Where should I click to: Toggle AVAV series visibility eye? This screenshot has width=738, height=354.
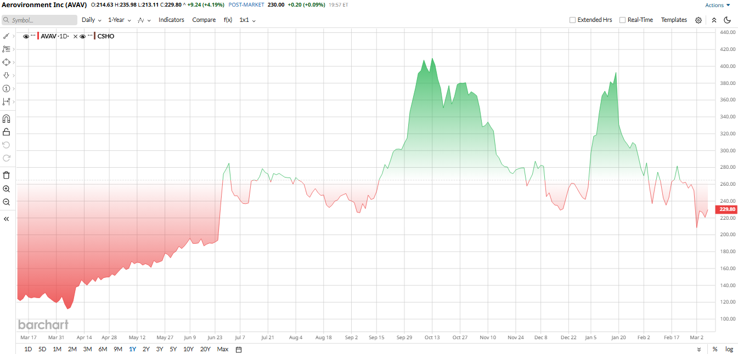coord(26,36)
